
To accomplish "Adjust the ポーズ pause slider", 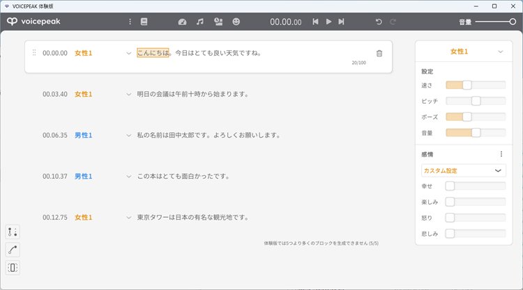I will tap(476, 117).
